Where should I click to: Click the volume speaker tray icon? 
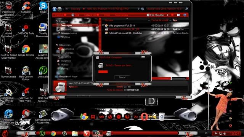[x=225, y=134]
